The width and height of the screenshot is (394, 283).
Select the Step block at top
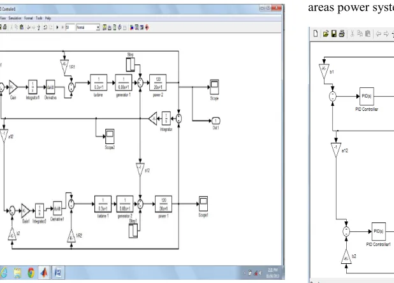(131, 64)
